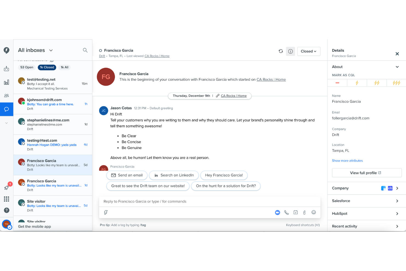Mark as CQL with one lightning bolt
Image resolution: width=406 pixels, height=271 pixels.
coord(357,83)
